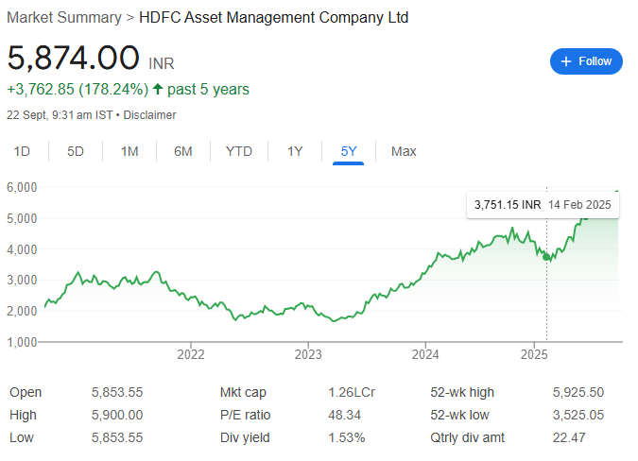Open the Max range tab

click(x=404, y=152)
